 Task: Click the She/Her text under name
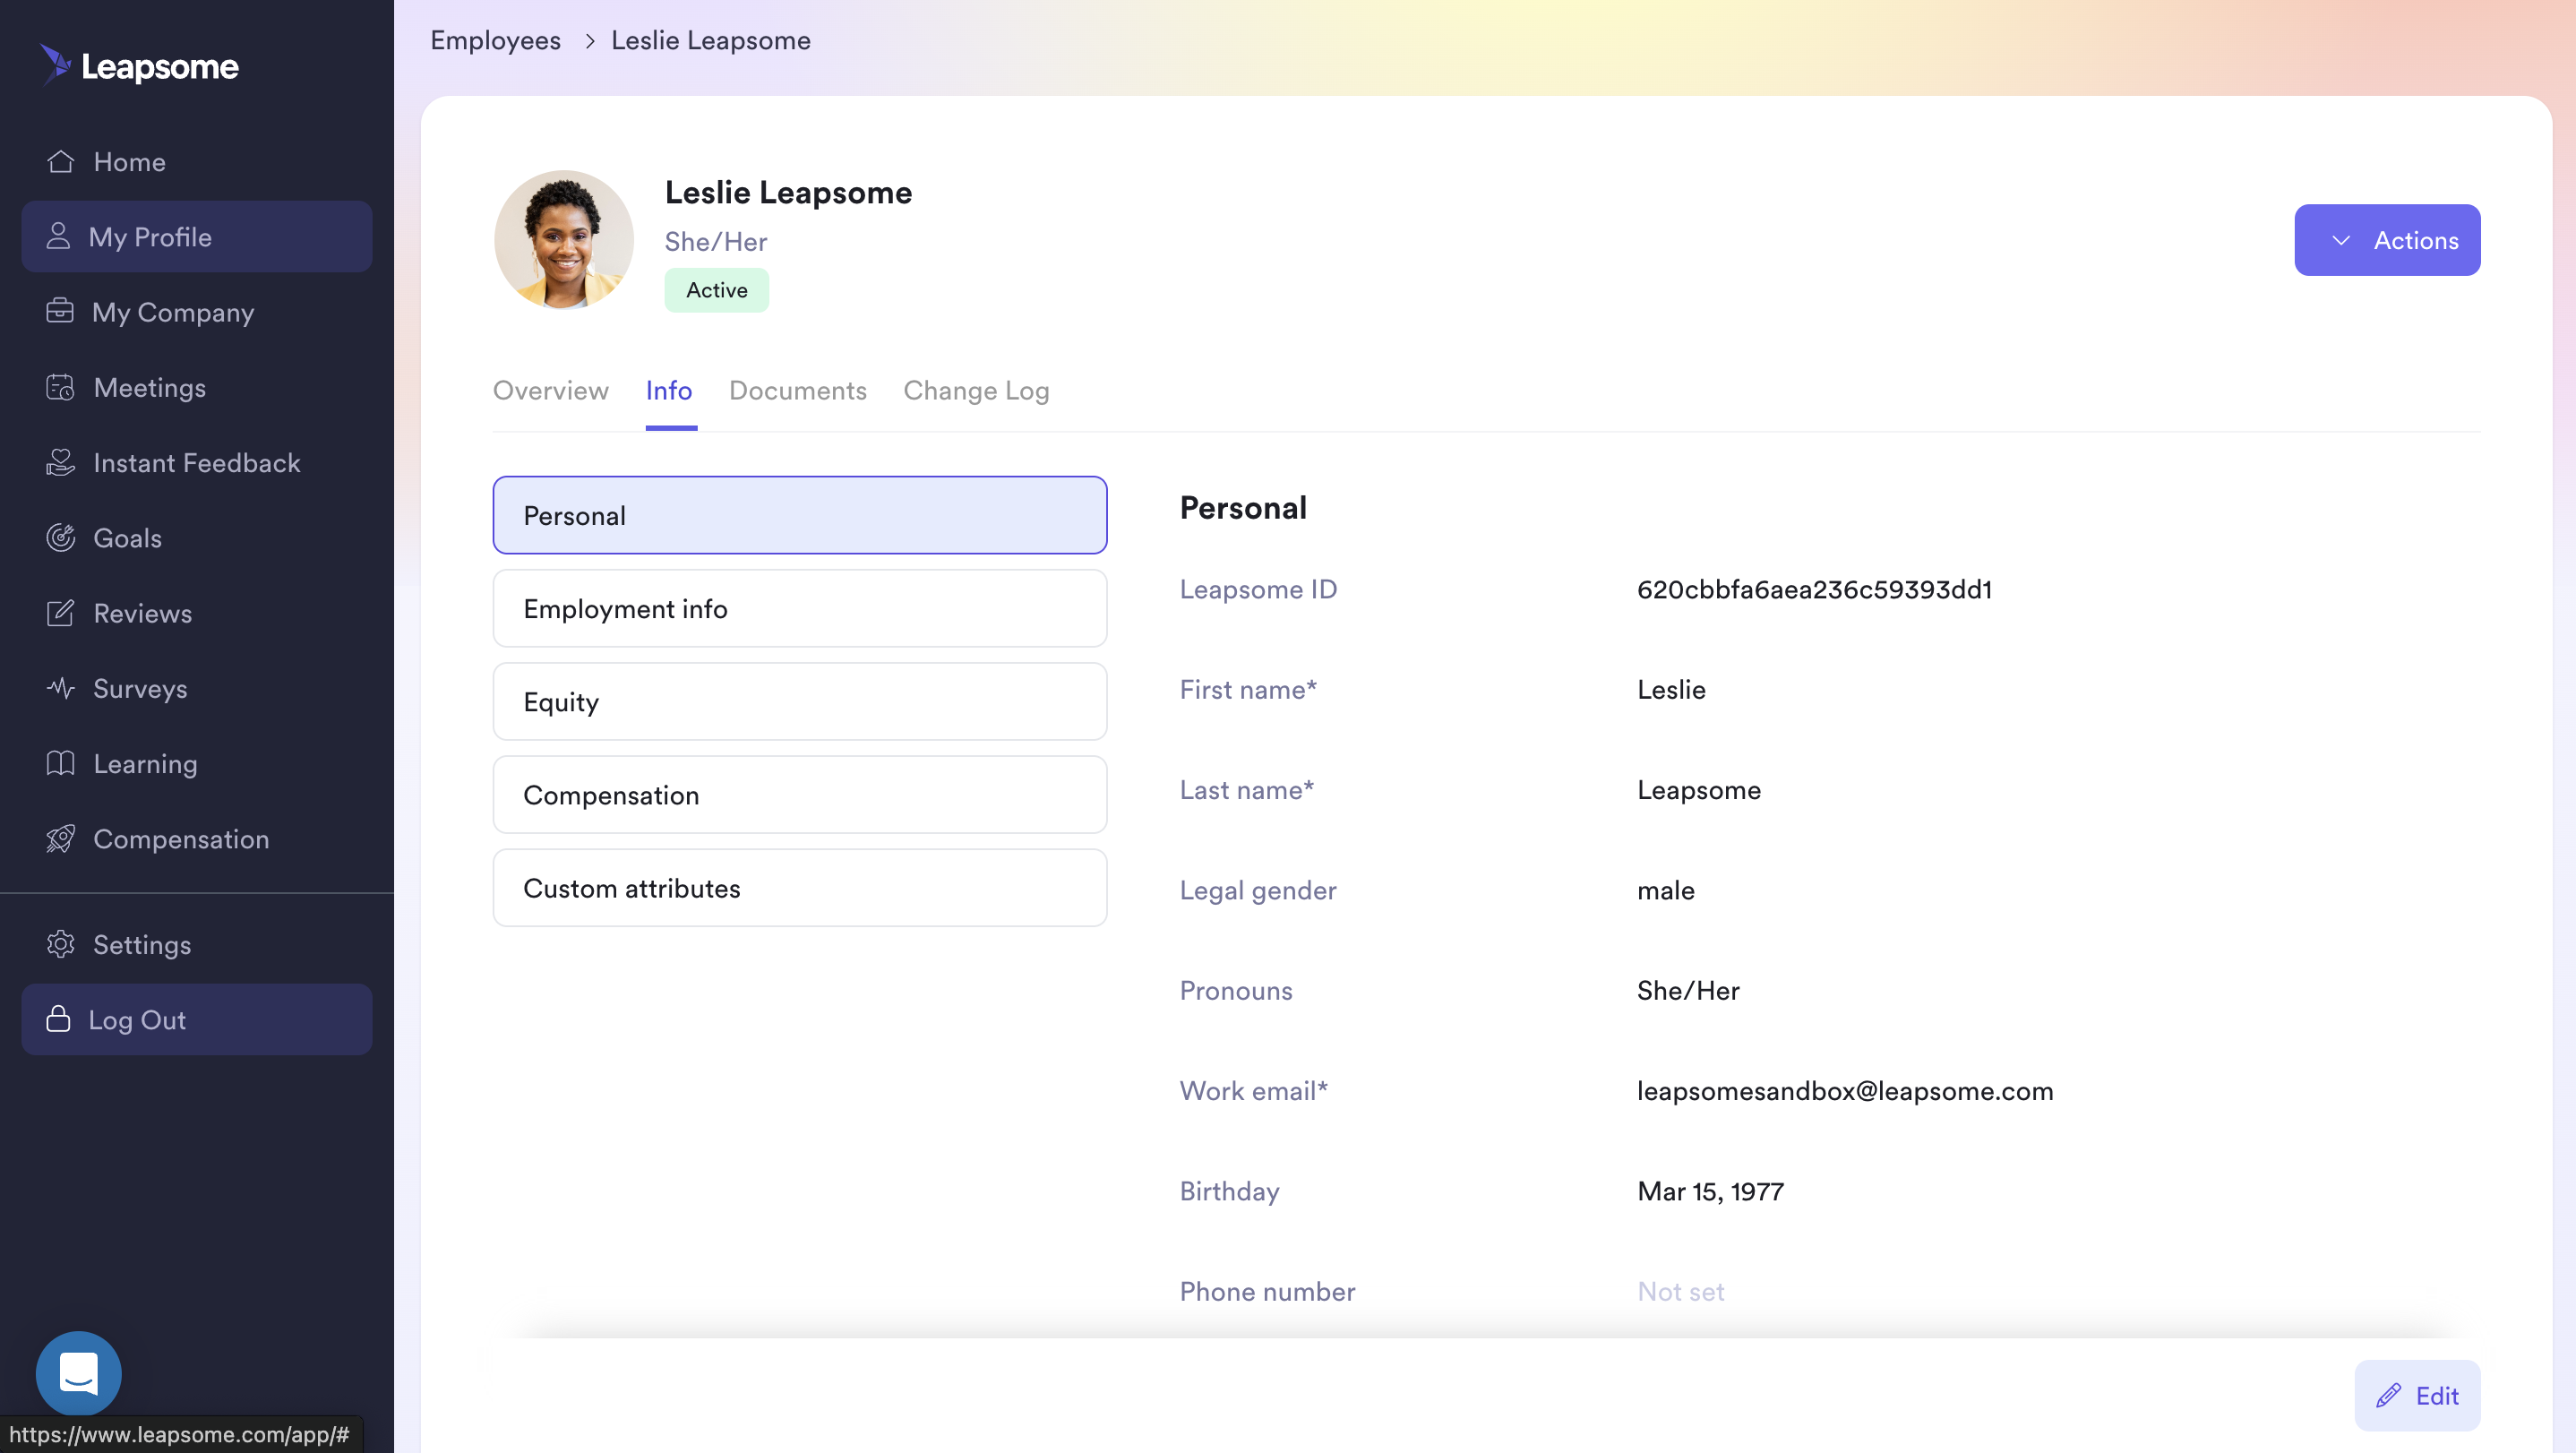(x=716, y=241)
